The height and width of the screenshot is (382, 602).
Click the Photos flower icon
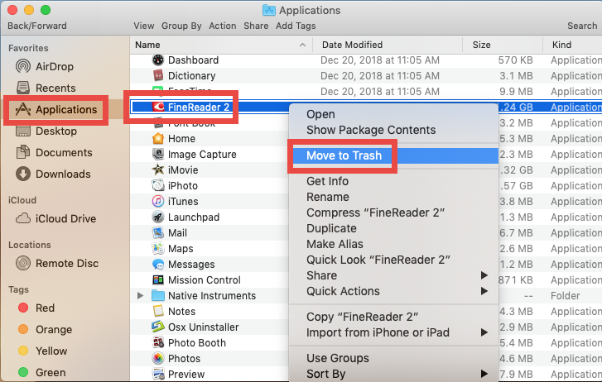[x=158, y=359]
